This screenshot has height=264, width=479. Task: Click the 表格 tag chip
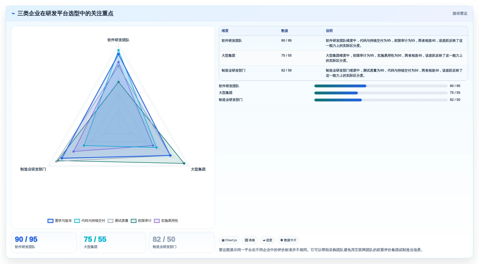pyautogui.click(x=250, y=240)
